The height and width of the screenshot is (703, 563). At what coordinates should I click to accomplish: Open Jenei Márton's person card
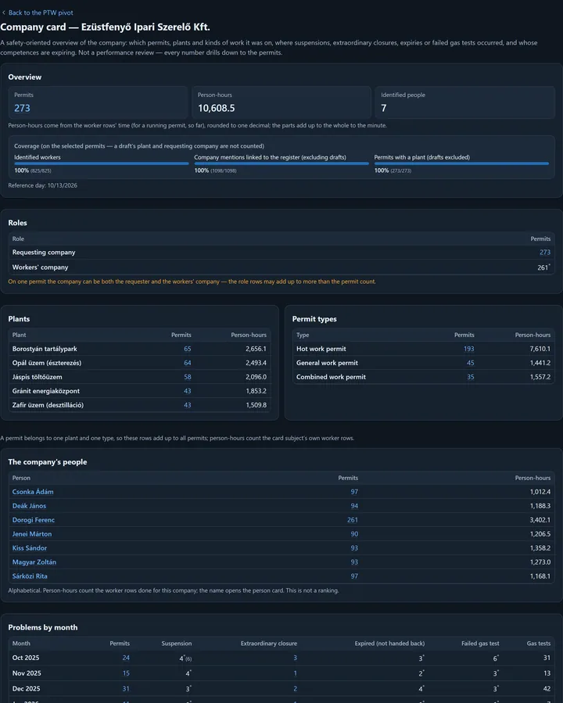point(32,534)
